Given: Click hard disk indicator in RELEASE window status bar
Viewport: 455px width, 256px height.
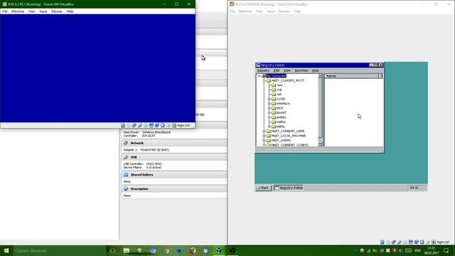Looking at the screenshot, I should [x=382, y=242].
